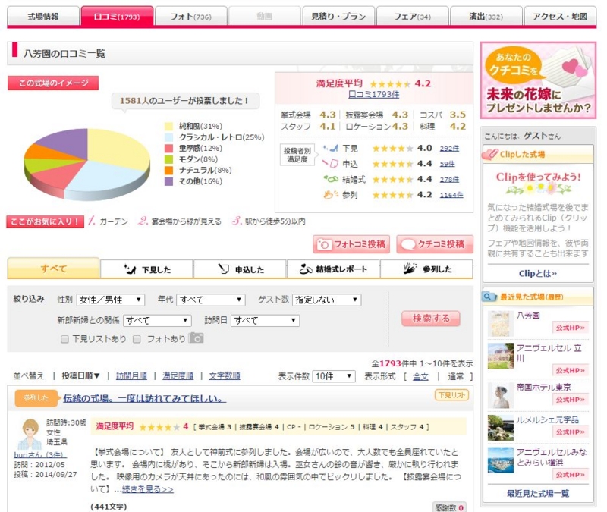Click the pen icon on クチコミ投稿 button

click(x=409, y=244)
